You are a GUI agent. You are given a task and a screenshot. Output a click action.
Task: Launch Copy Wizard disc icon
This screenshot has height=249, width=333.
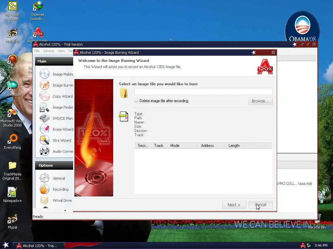coord(44,96)
